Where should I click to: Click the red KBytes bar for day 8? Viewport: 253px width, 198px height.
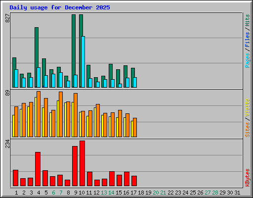point(67,183)
